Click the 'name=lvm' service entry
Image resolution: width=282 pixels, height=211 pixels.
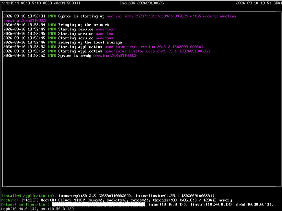pos(104,34)
